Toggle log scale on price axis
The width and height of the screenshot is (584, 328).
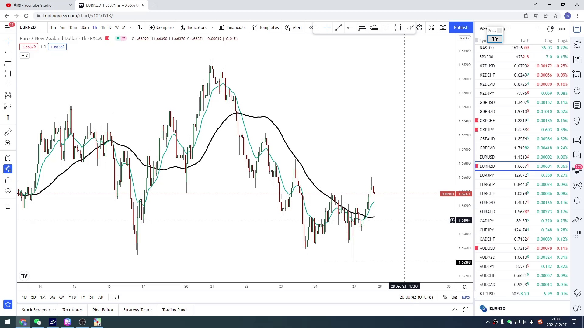coord(454,297)
